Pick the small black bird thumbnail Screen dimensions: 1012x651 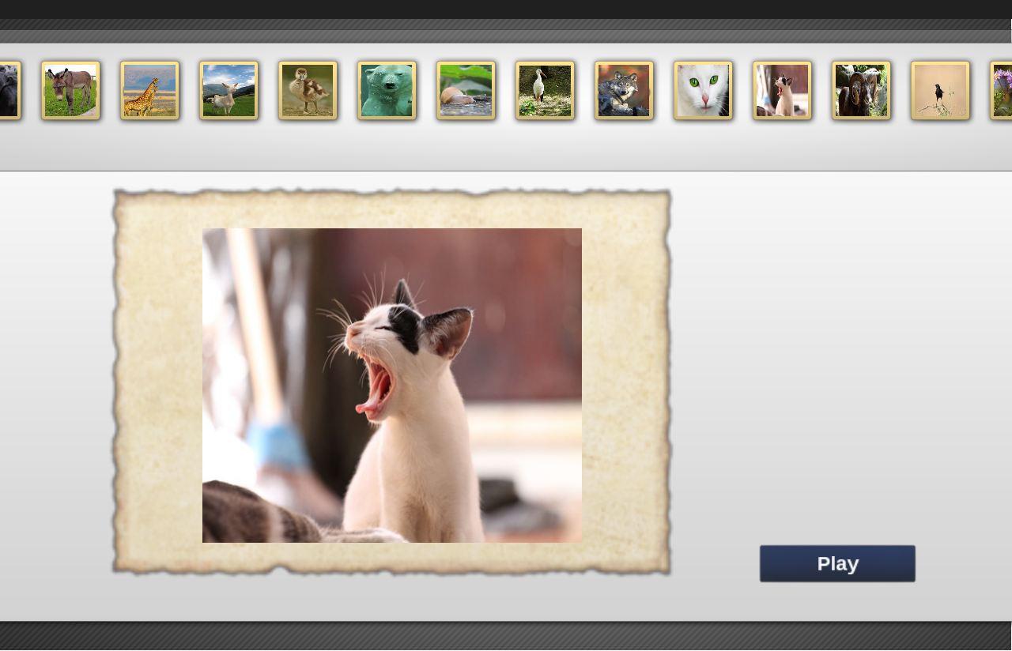[940, 91]
